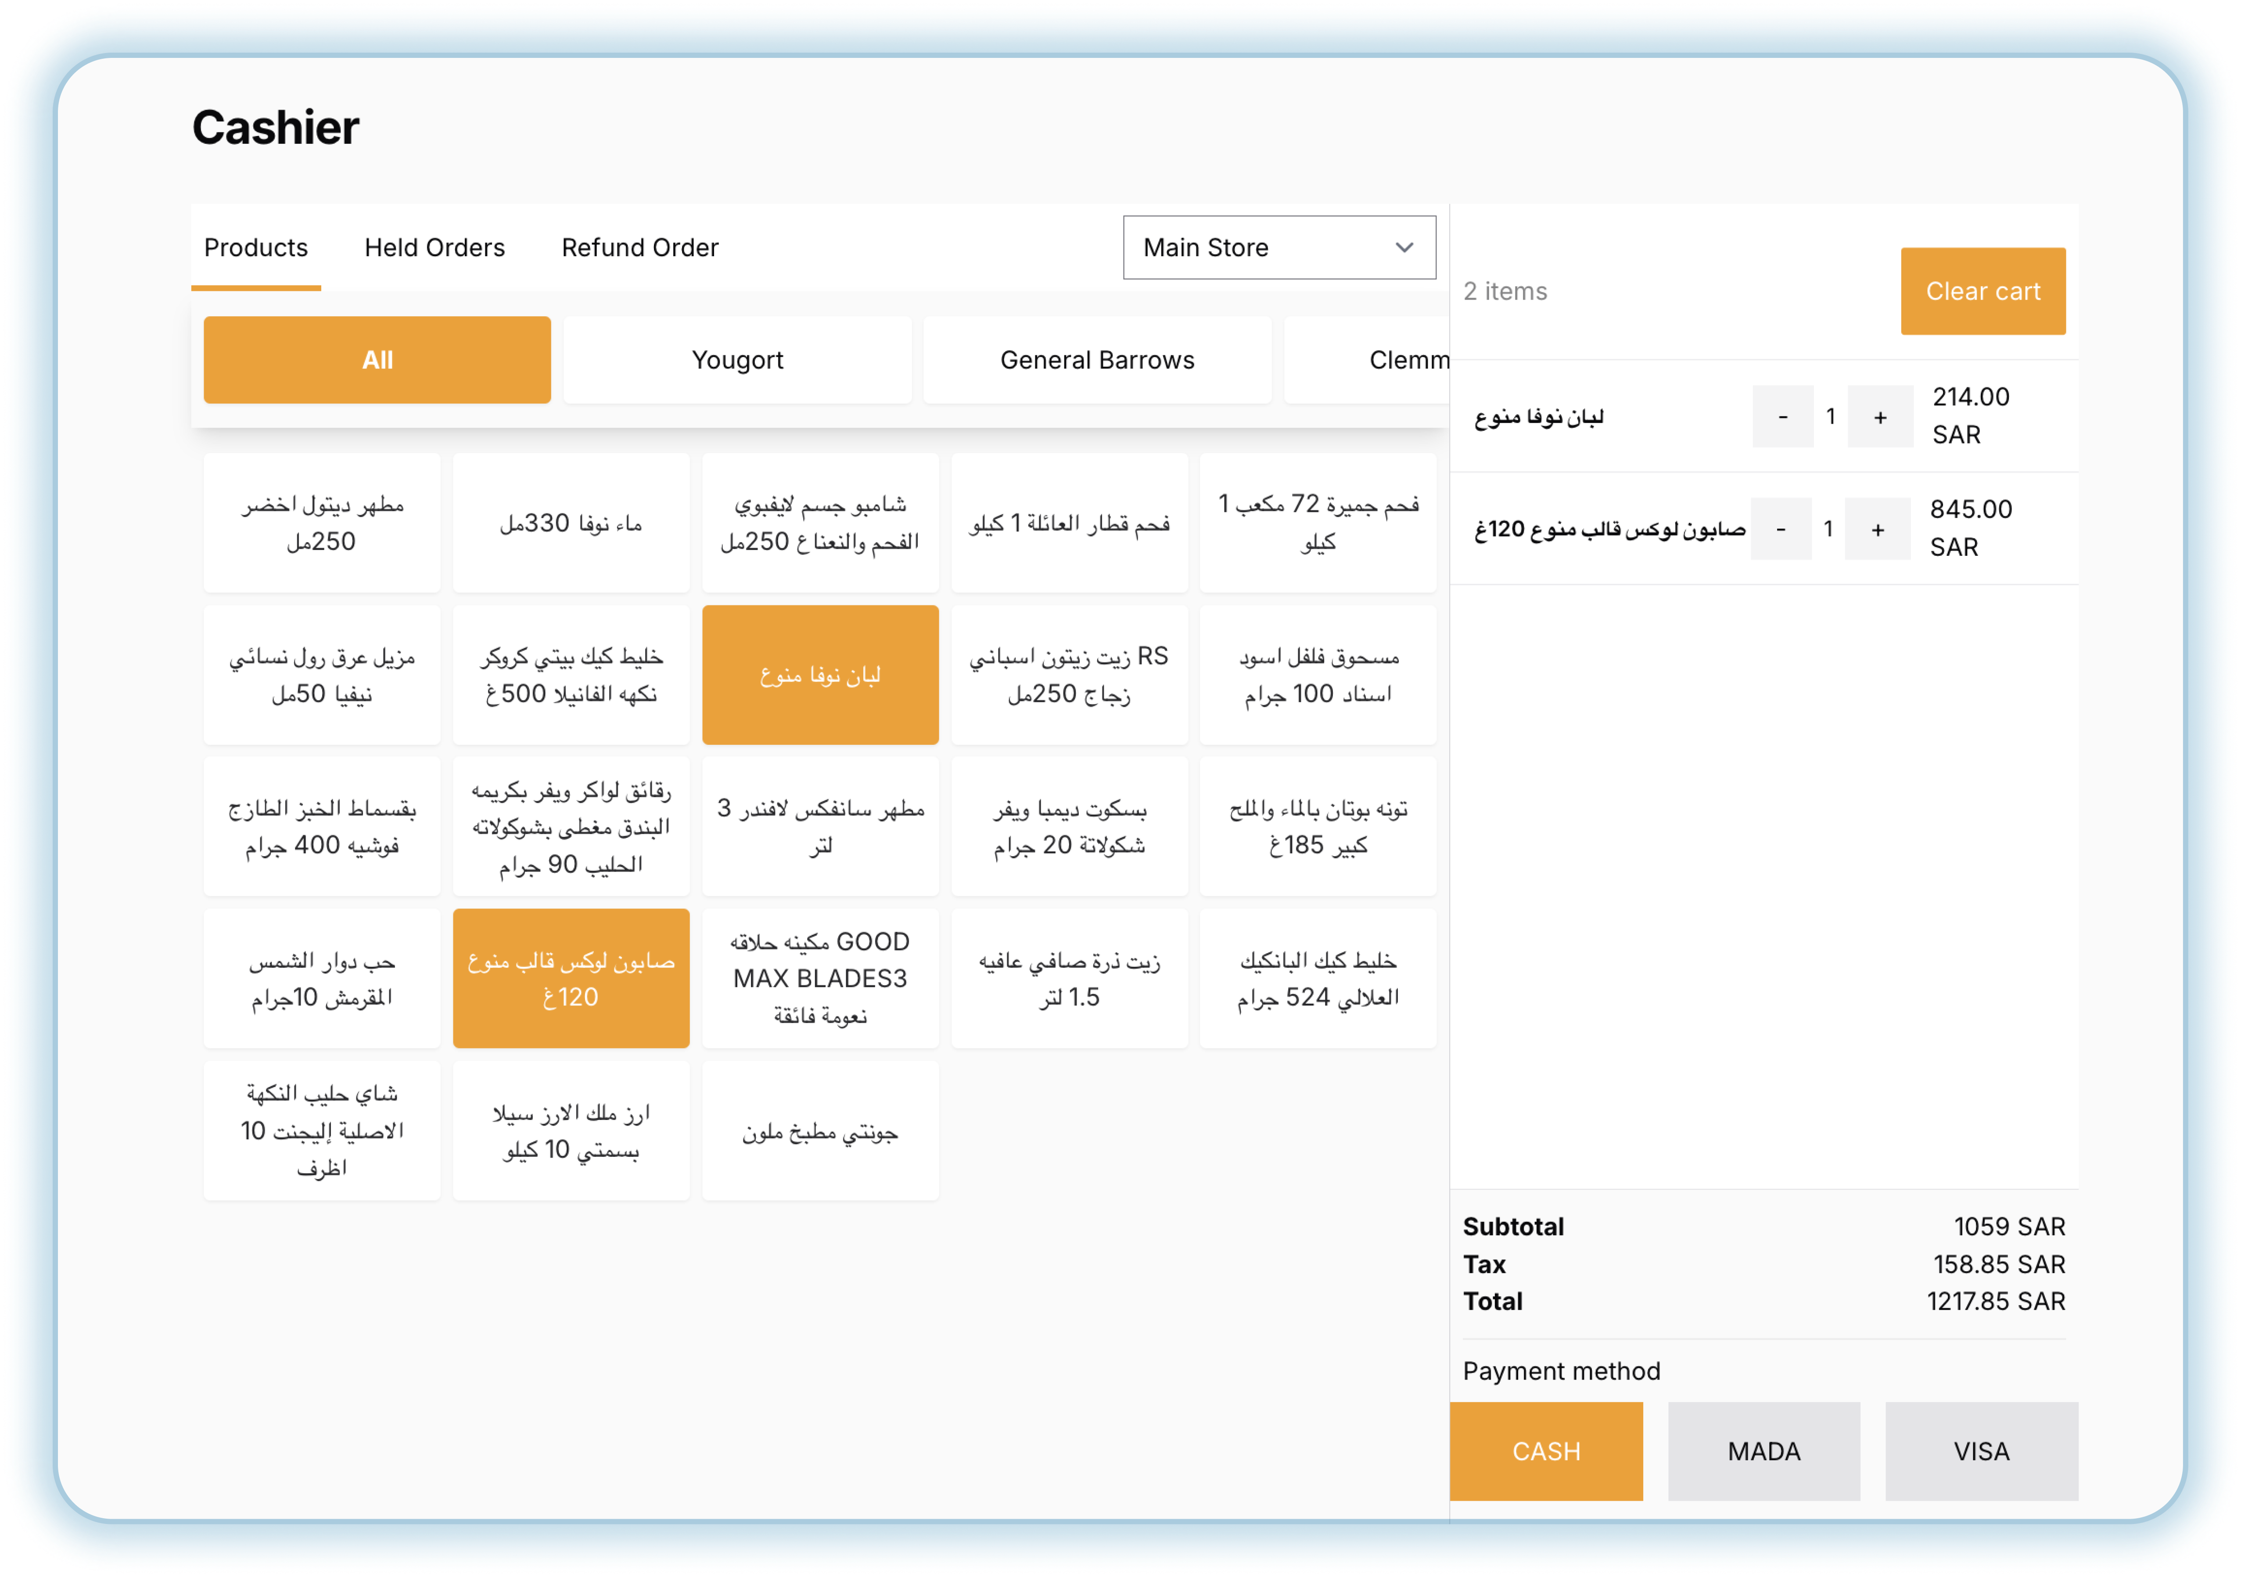Add the Nivea 50مل roll-on product
Viewport: 2241px width, 1577px height.
pos(322,675)
